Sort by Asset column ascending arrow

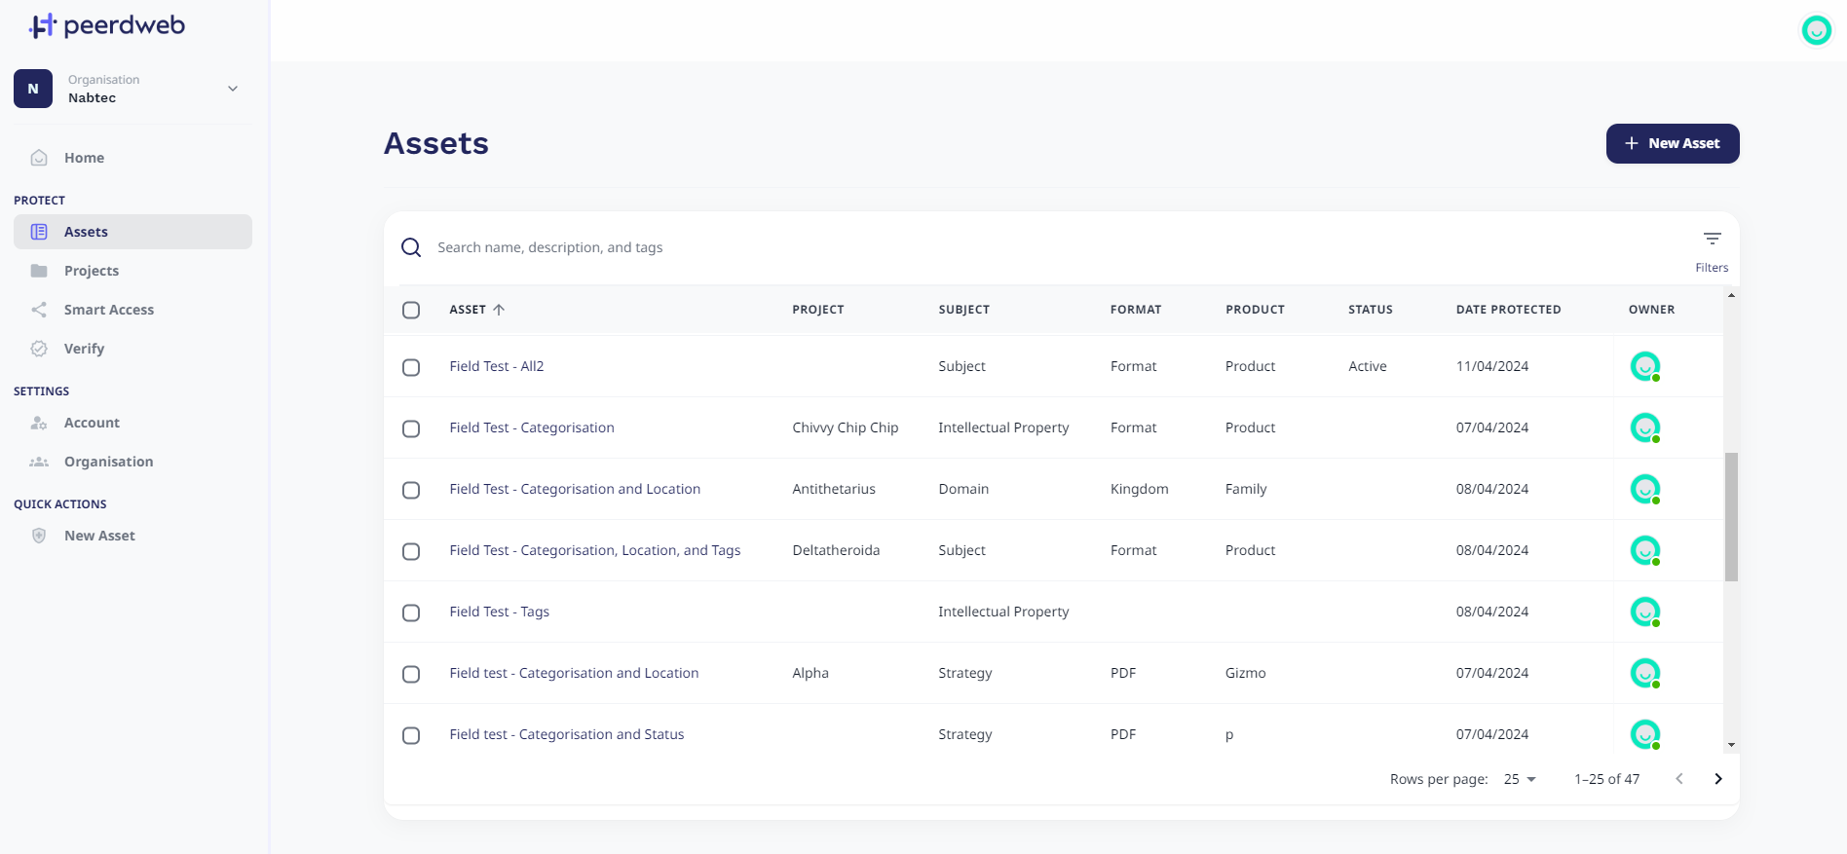coord(499,310)
